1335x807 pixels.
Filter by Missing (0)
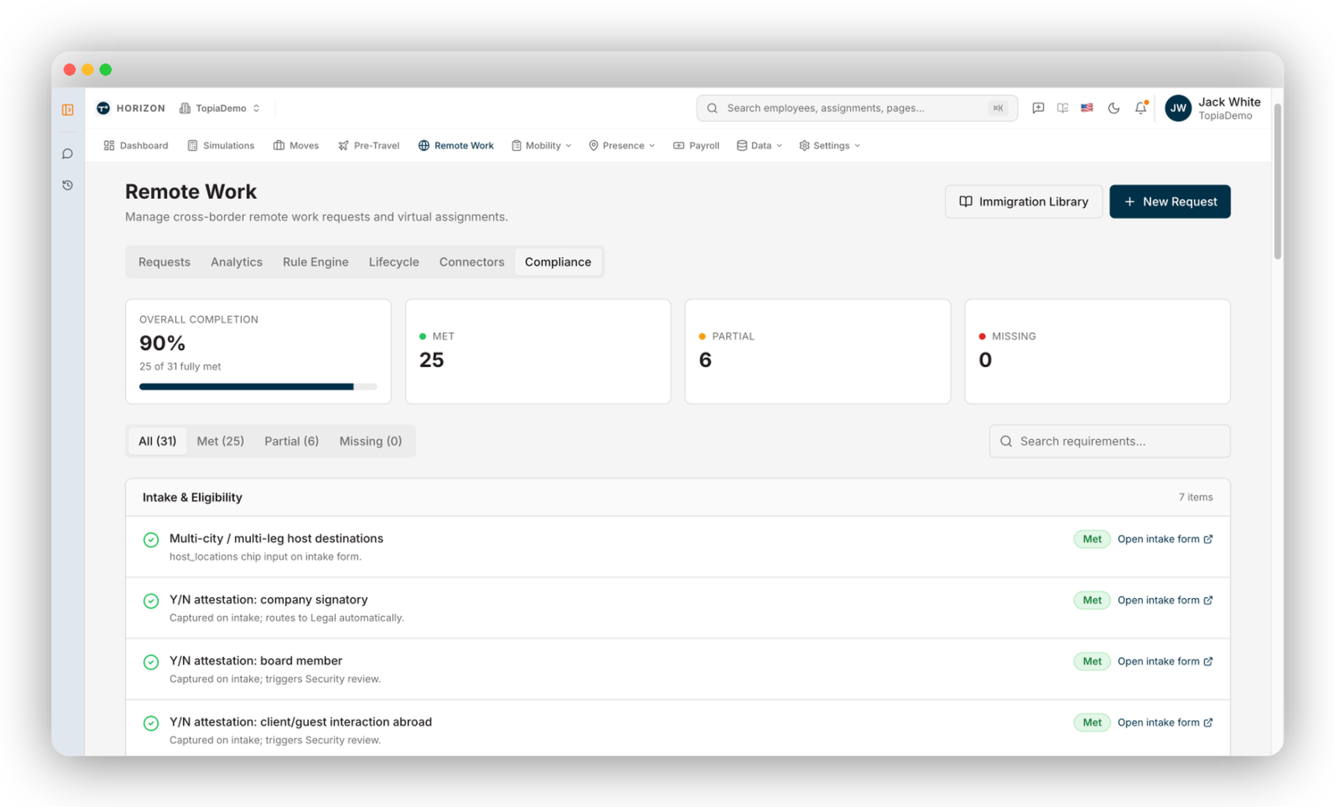pos(371,441)
